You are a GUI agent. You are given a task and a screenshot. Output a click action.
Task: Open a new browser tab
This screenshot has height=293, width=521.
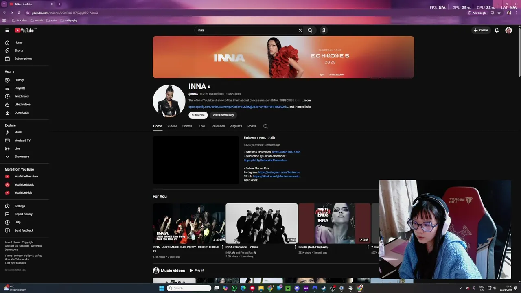point(59,4)
